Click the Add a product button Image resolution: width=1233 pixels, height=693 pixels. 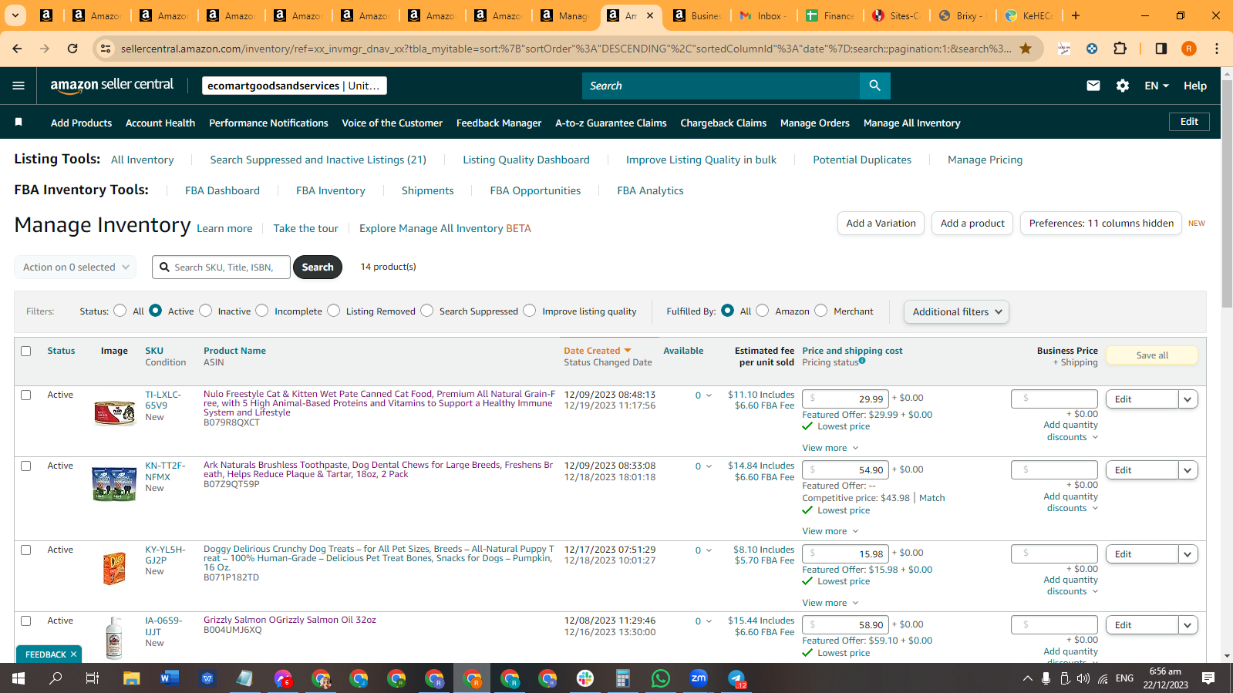tap(972, 224)
